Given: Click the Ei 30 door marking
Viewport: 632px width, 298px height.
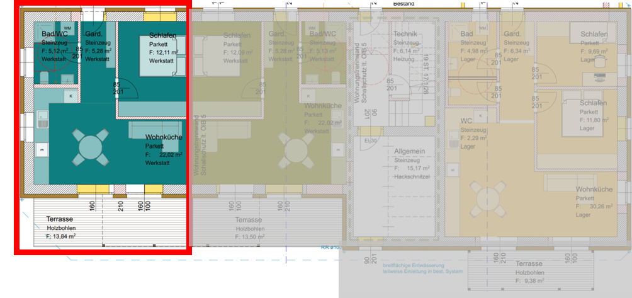Looking at the screenshot, I should coord(370,140).
